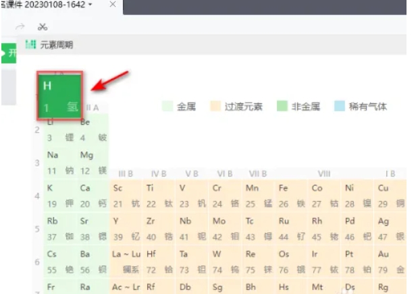Image resolution: width=418 pixels, height=294 pixels.
Task: Click the non-metal green legend swatch
Action: tap(282, 107)
